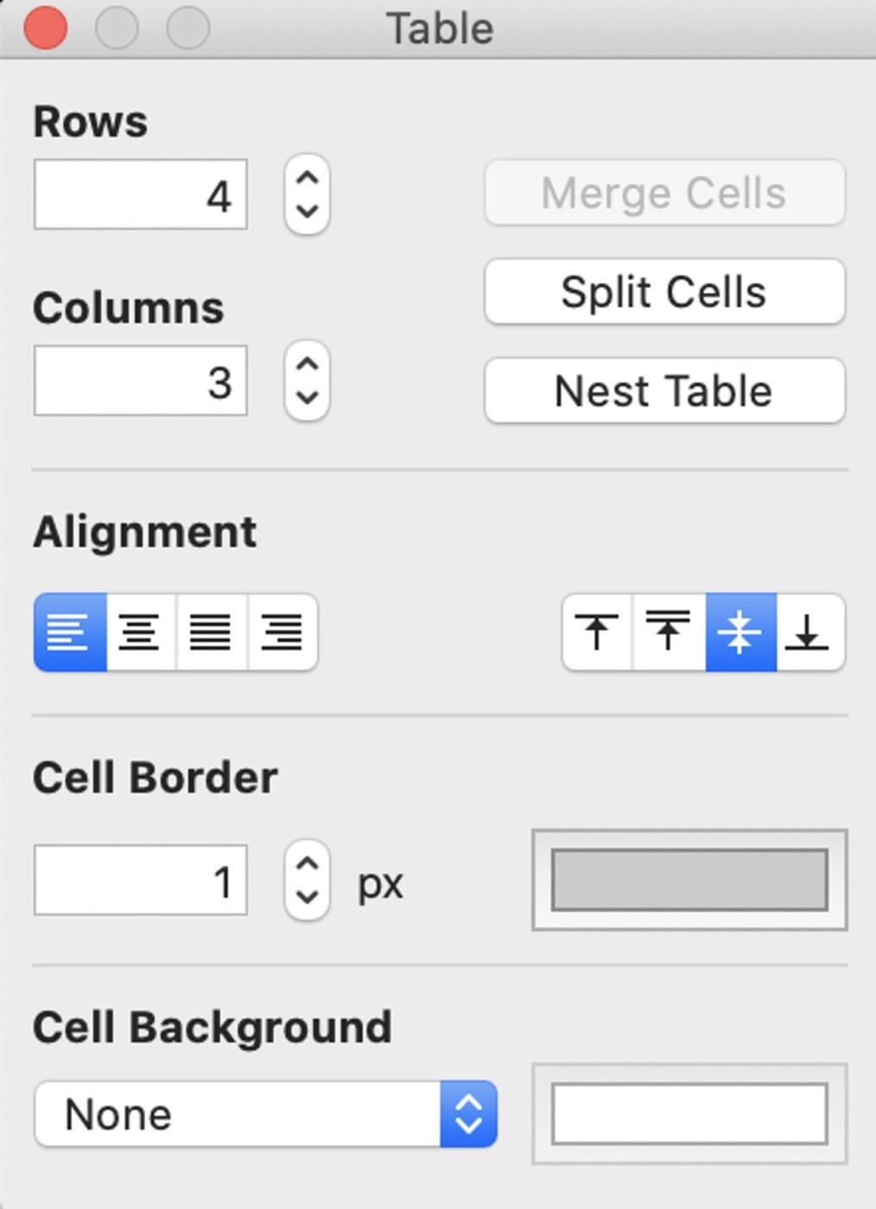The image size is (876, 1209).
Task: Justify the cell text
Action: click(212, 632)
